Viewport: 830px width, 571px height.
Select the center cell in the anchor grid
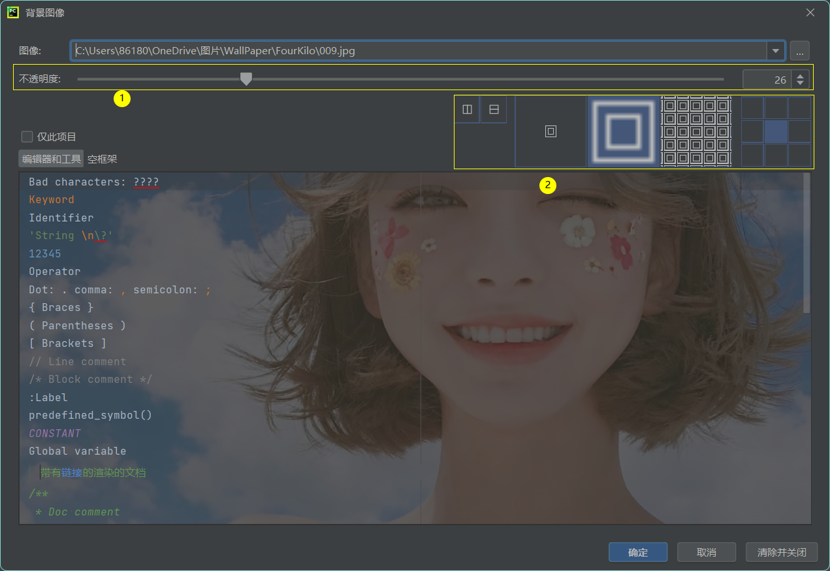click(x=776, y=131)
